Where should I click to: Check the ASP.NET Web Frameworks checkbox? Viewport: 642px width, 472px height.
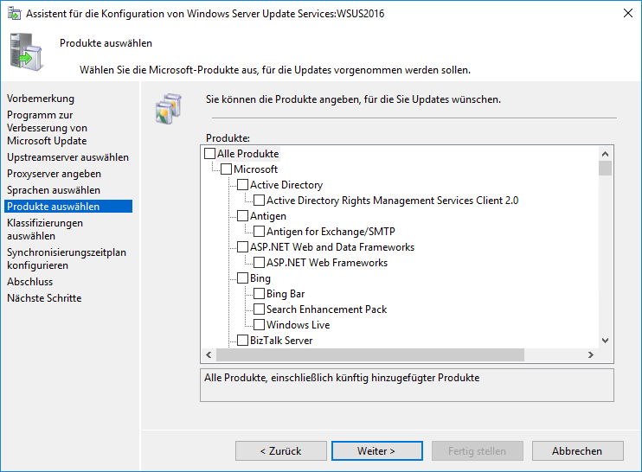259,262
